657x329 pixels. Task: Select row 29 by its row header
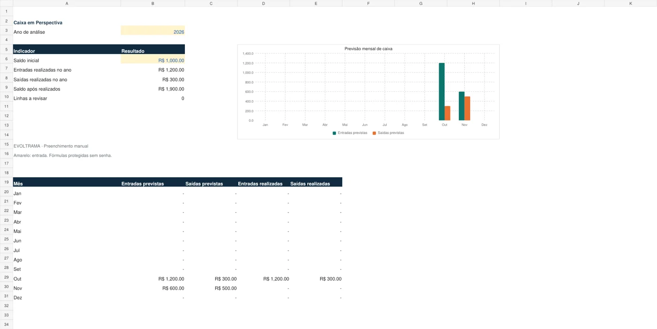pos(7,277)
